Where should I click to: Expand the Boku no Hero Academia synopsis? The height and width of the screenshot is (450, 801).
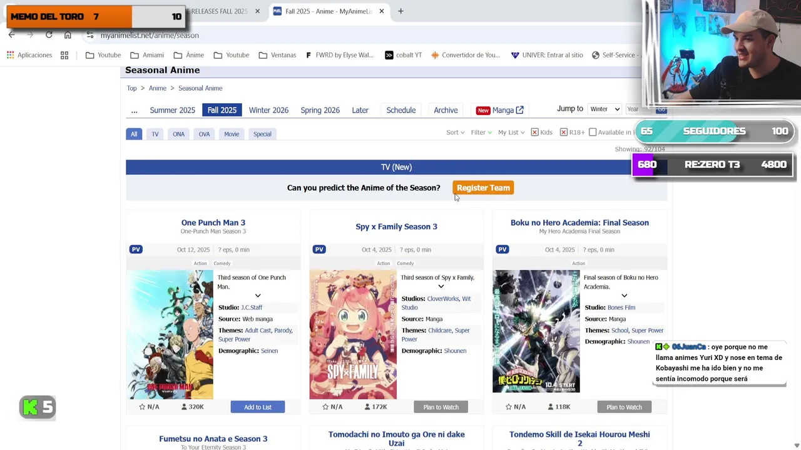click(x=624, y=296)
